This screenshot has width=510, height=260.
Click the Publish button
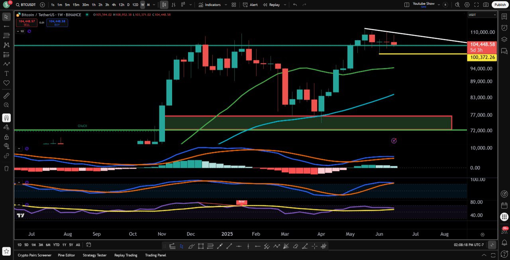pyautogui.click(x=500, y=5)
